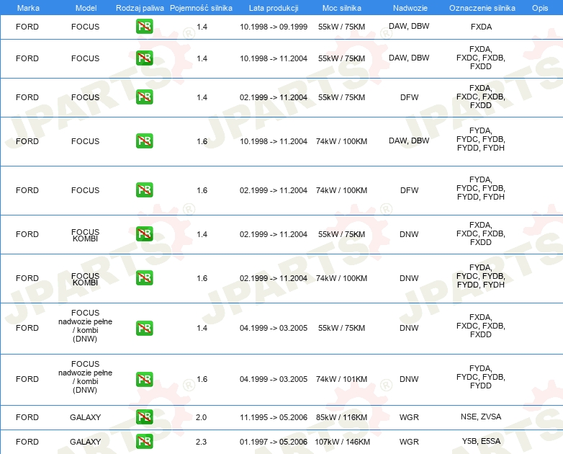This screenshot has width=563, height=454.
Task: Click engine capacity 2.3 cell
Action: (x=201, y=442)
